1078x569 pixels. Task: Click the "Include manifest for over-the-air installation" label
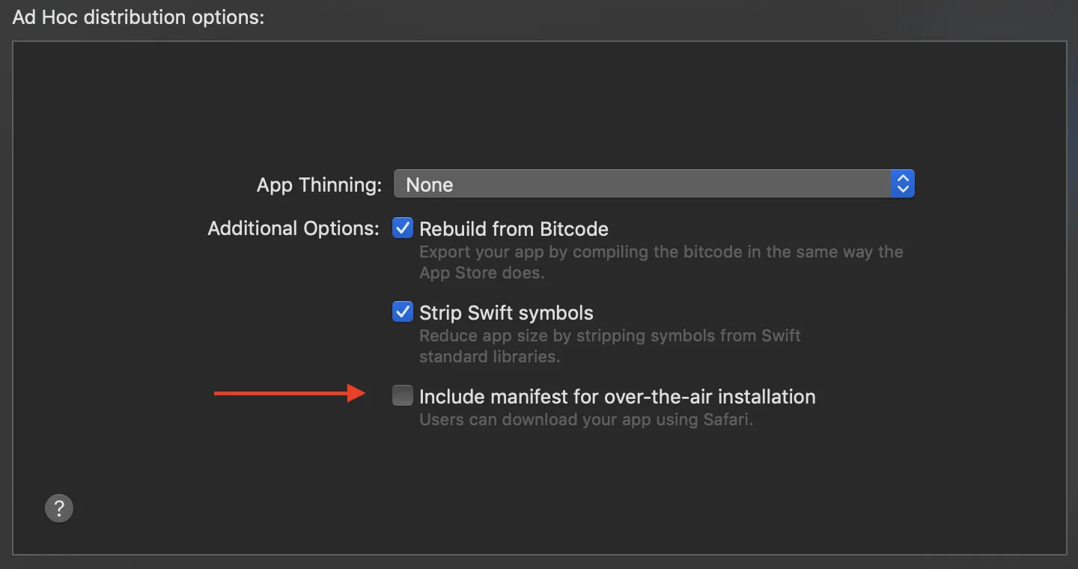pos(617,397)
